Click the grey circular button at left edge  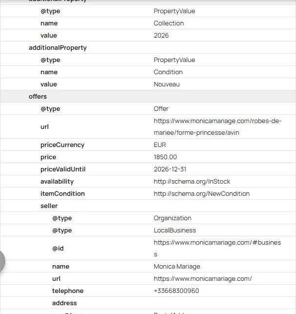[1, 261]
